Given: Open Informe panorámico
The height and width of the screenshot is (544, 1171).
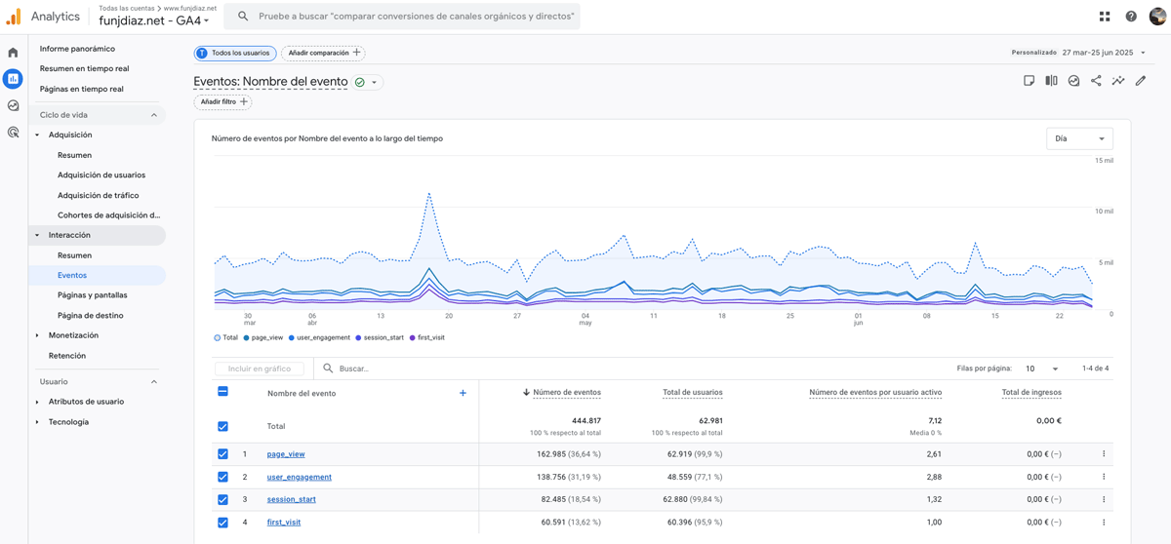Looking at the screenshot, I should (77, 49).
